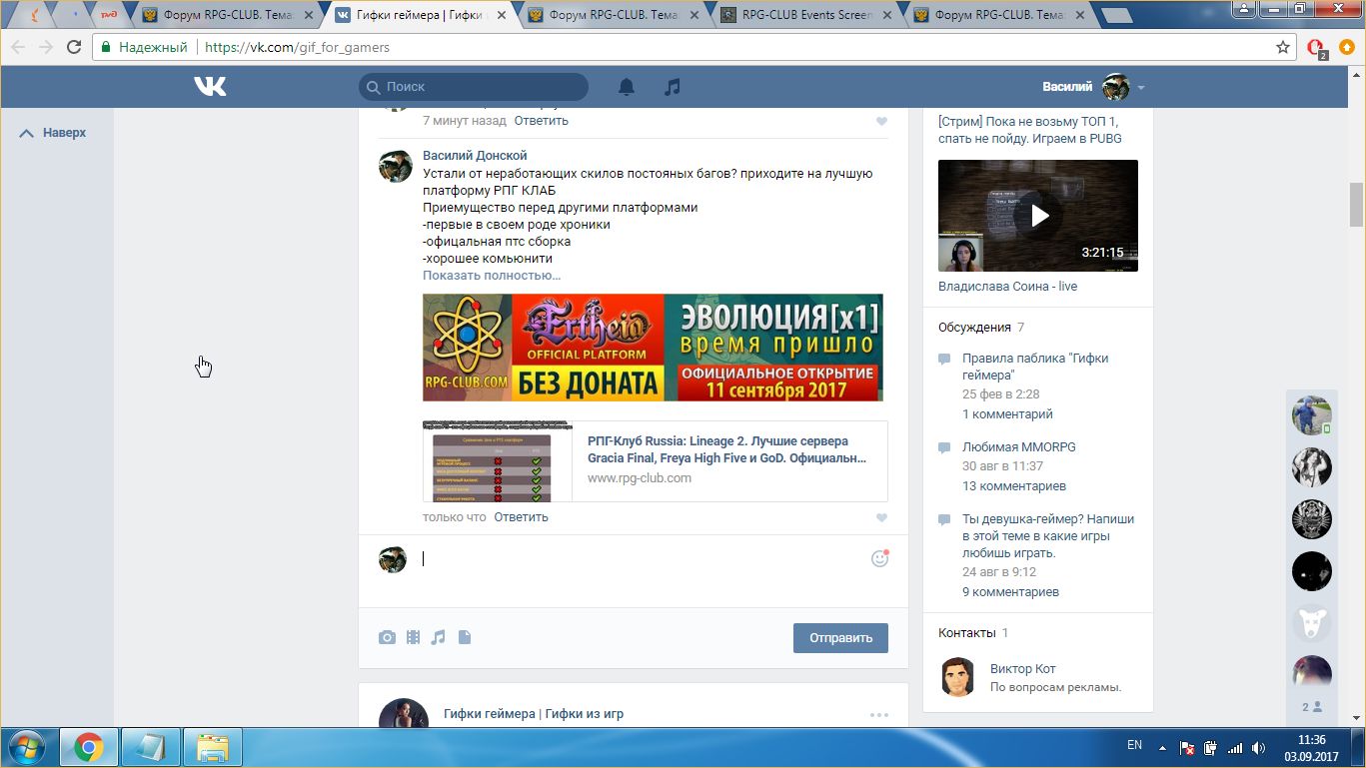
Task: Attach a video with the film icon
Action: [x=413, y=637]
